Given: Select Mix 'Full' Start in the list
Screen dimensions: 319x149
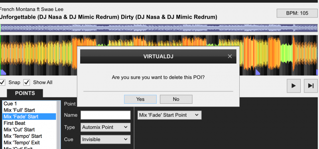Looking at the screenshot, I should point(29,110).
